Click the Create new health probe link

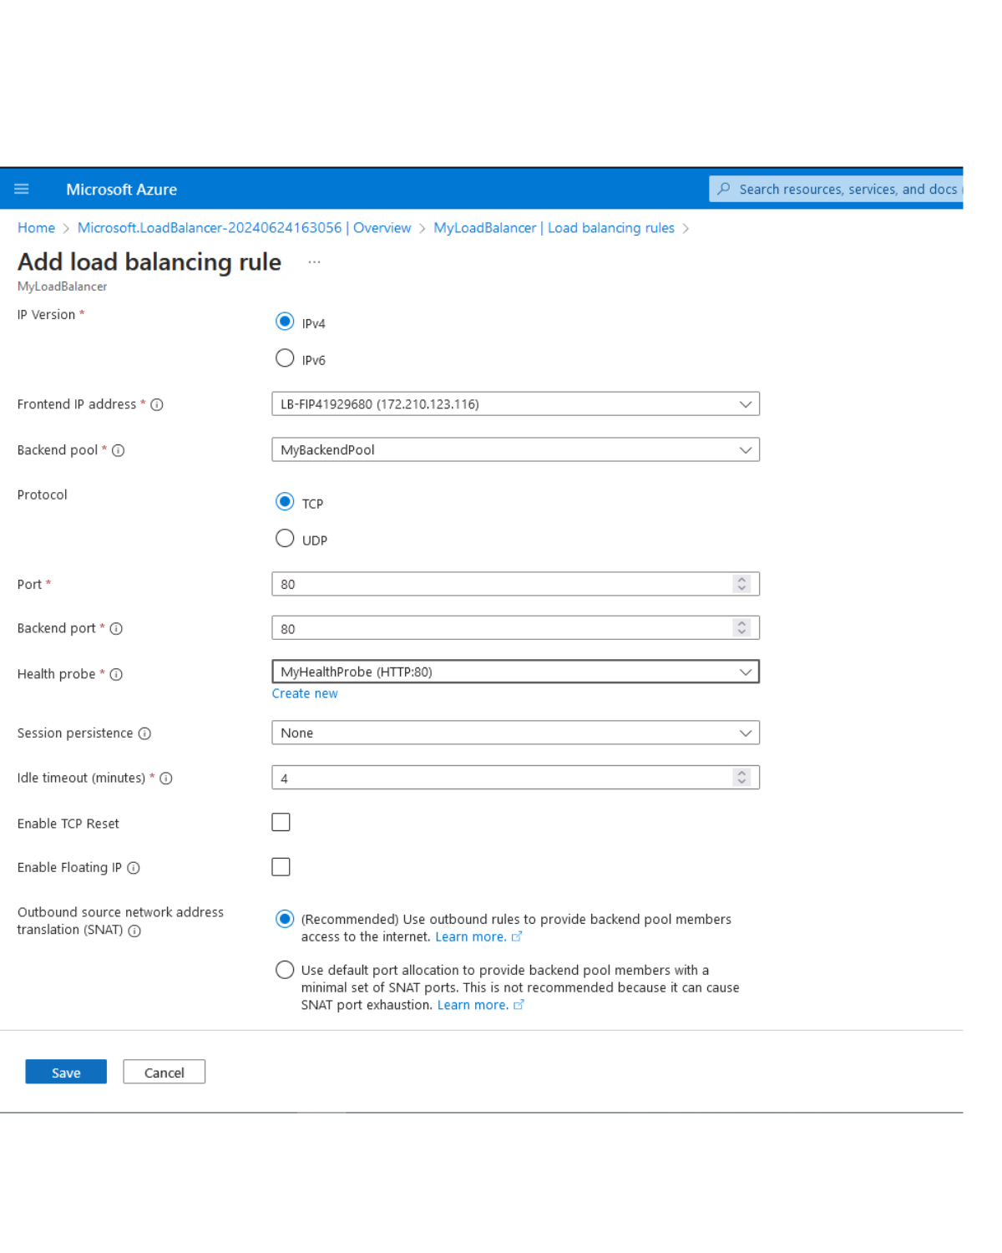(x=305, y=693)
